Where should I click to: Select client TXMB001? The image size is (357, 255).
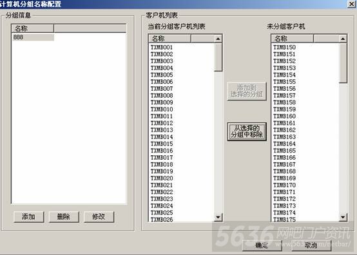[x=162, y=47]
